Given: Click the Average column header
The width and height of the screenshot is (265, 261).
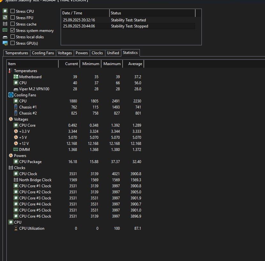Looking at the screenshot, I should [133, 64].
